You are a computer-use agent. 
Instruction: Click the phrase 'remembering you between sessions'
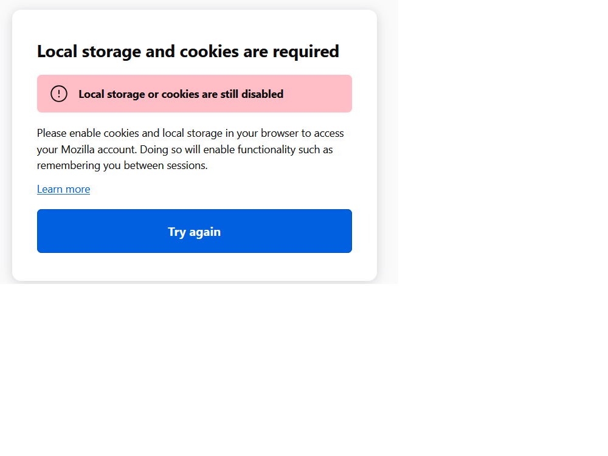tap(122, 165)
